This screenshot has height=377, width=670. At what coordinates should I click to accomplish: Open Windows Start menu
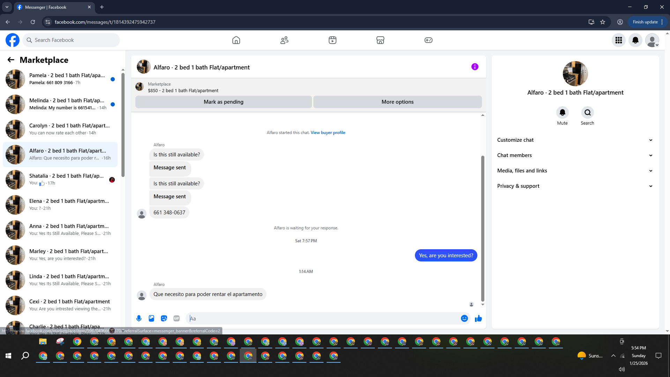[8, 356]
